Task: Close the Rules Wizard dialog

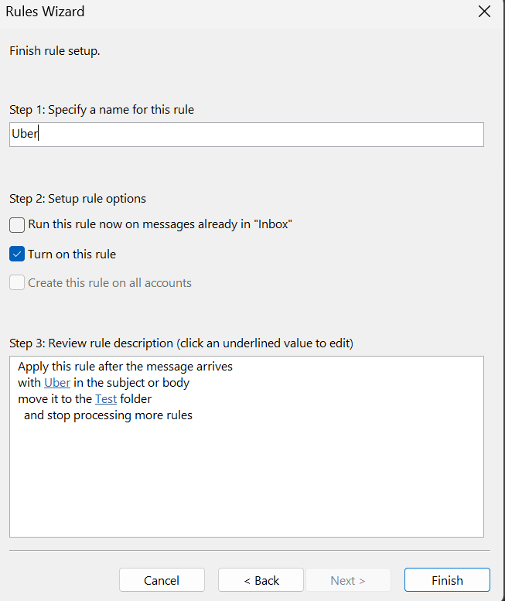Action: click(x=485, y=12)
